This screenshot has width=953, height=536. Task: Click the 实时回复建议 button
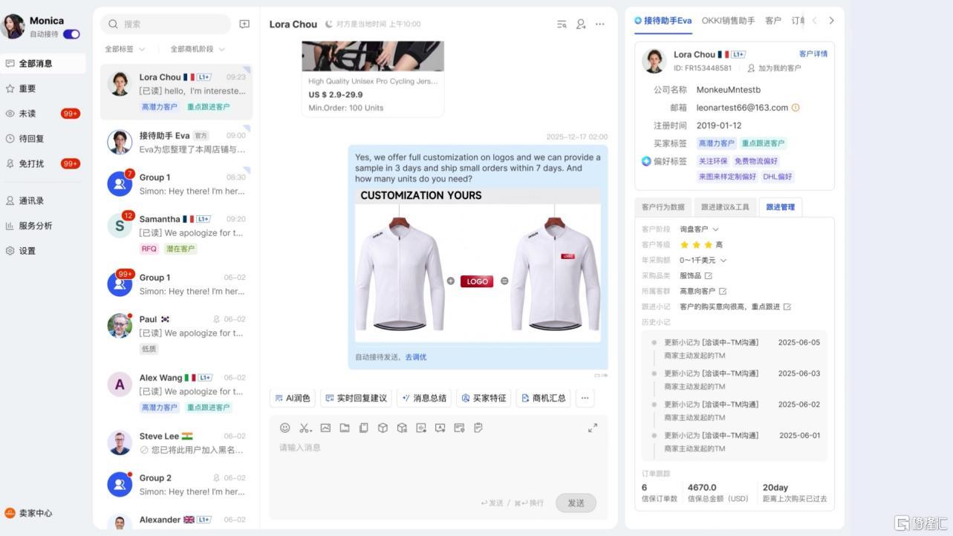click(357, 398)
